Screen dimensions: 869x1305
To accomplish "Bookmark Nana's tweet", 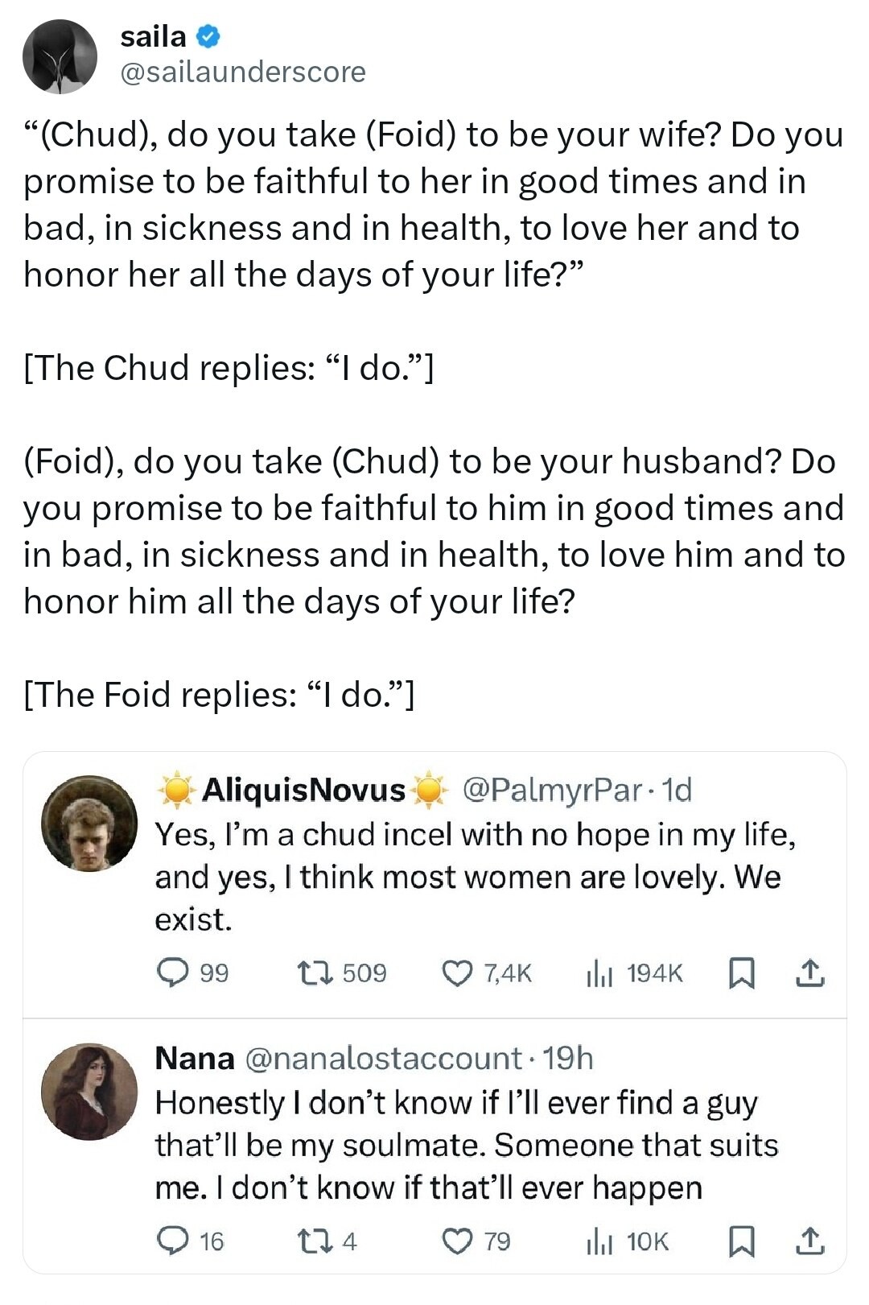I will click(x=741, y=1241).
